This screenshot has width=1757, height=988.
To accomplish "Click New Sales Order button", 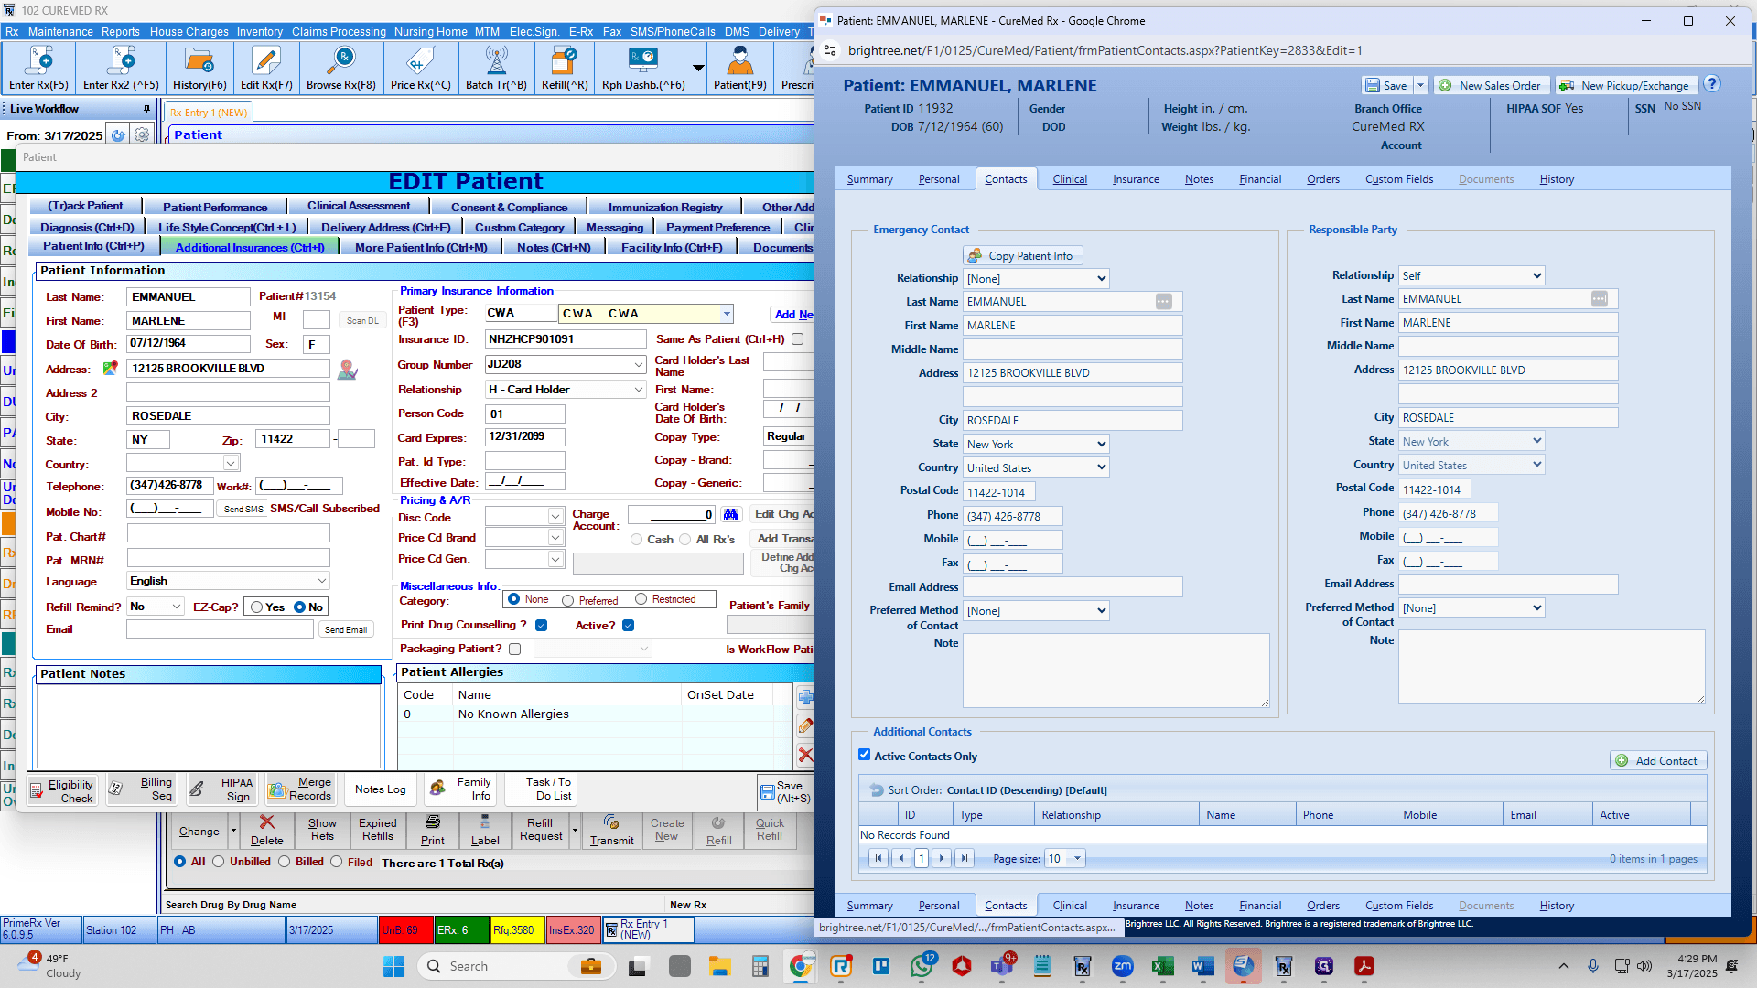I will [1491, 85].
